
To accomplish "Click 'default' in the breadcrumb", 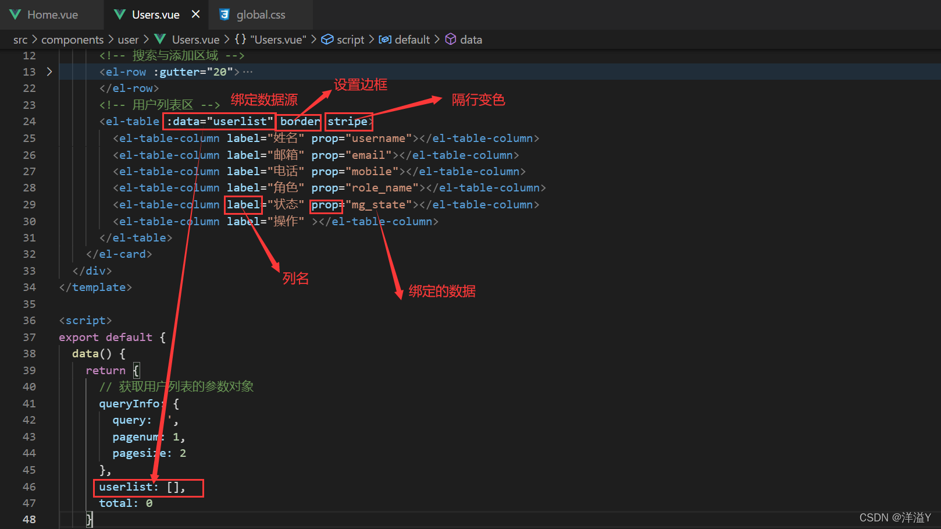I will [x=412, y=40].
